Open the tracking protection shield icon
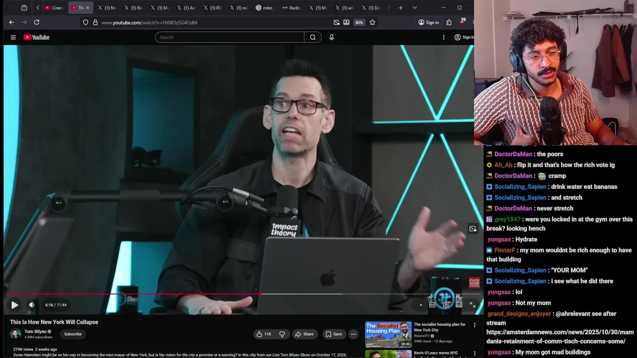 (86, 22)
